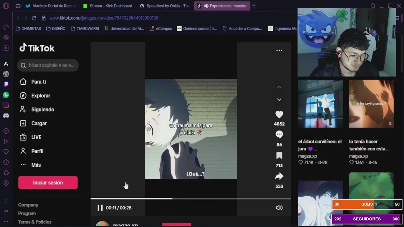Open the CHIMBITAS bookmarks folder
Viewport: 404px width, 227px height.
[x=28, y=28]
